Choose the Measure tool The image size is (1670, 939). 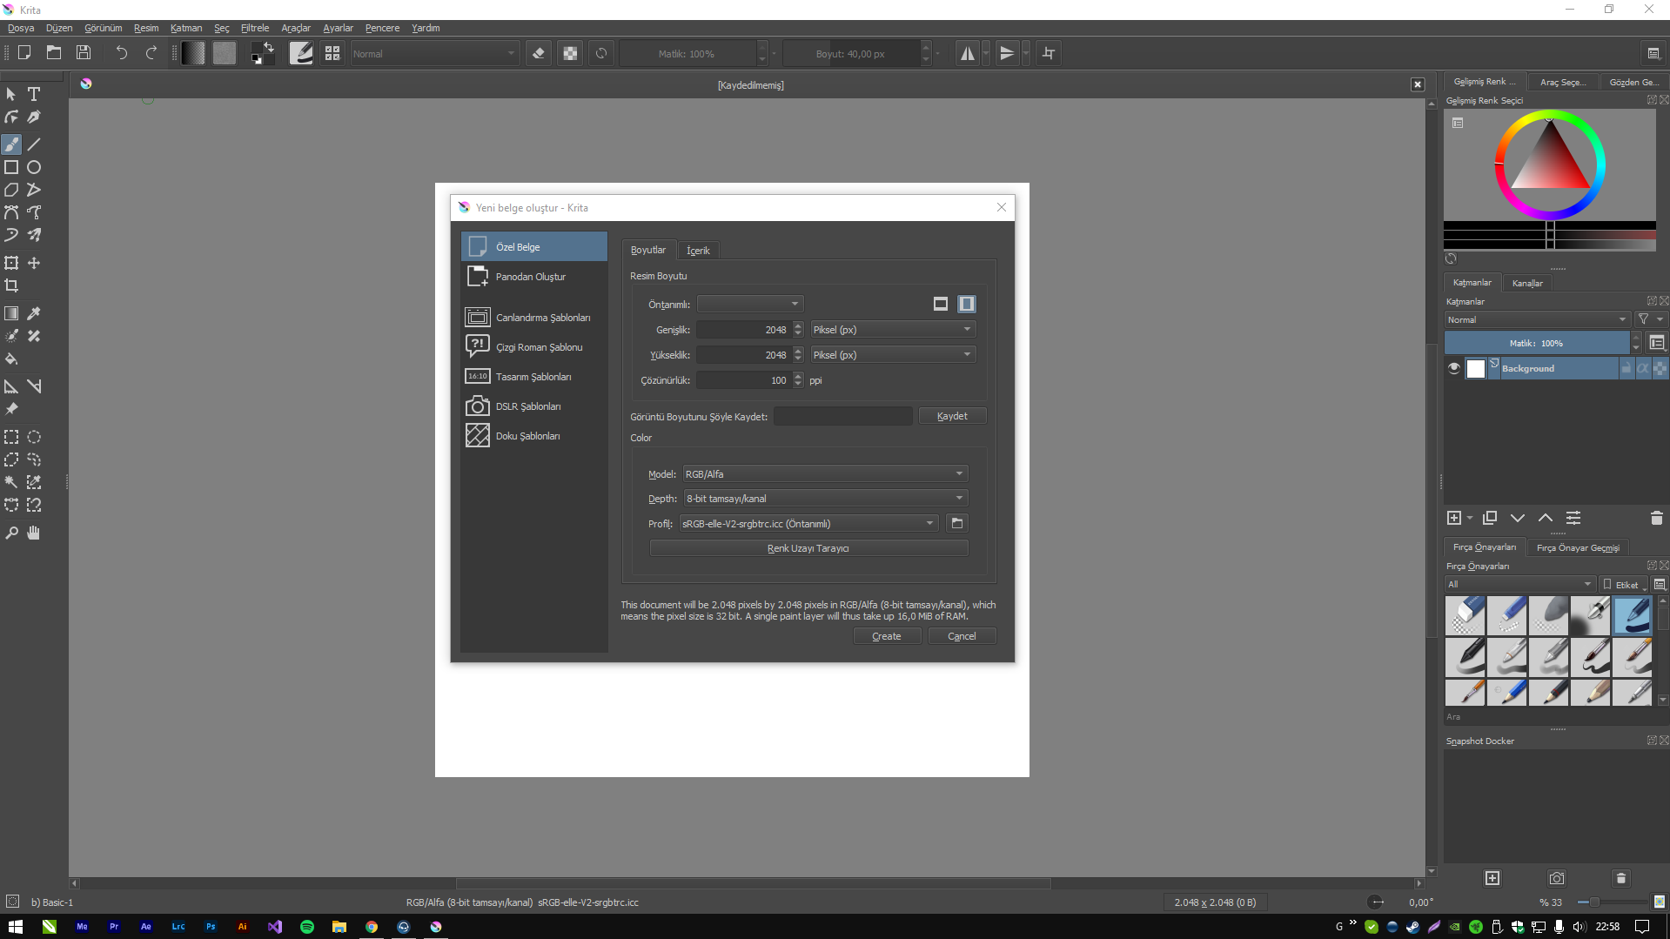point(34,386)
